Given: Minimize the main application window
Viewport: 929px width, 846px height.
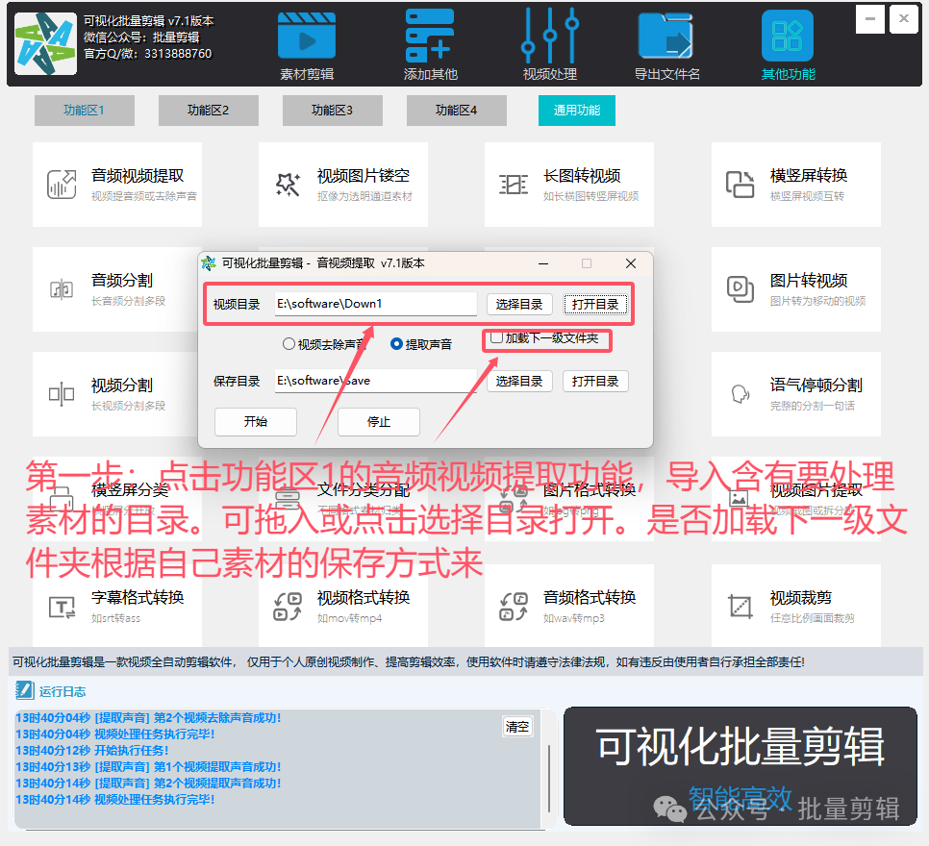Looking at the screenshot, I should click(869, 19).
